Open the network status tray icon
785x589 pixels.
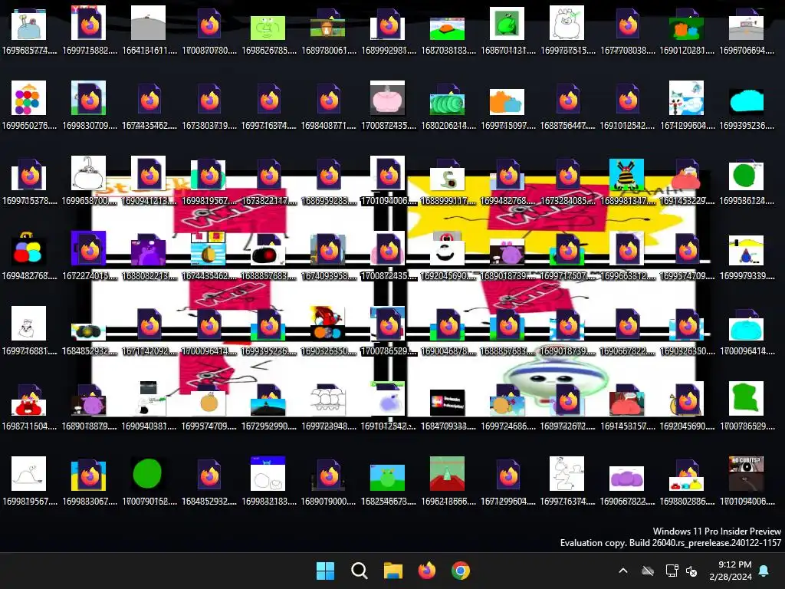tap(672, 571)
